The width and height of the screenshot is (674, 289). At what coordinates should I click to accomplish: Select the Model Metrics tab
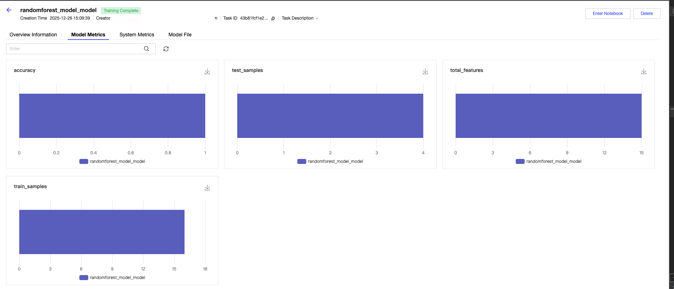click(88, 35)
